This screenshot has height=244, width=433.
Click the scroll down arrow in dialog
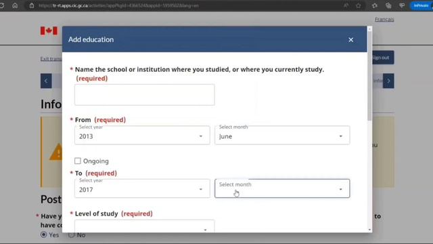pos(370,230)
